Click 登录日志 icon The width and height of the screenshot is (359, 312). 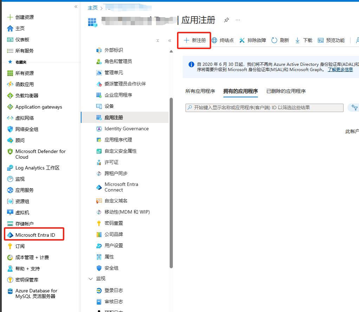click(x=99, y=290)
